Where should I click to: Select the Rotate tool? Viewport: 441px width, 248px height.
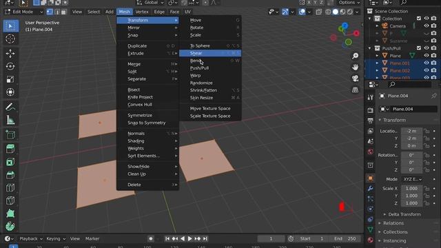(11, 66)
